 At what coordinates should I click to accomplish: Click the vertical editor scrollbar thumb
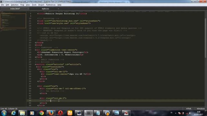(205, 38)
